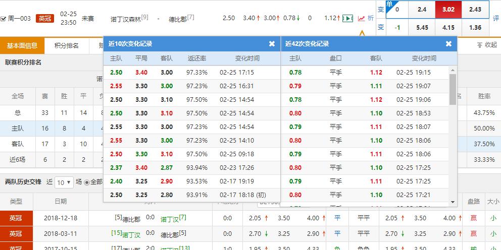This screenshot has width=501, height=250.
Task: Open the red odds trend chart icon
Action: pos(362,19)
